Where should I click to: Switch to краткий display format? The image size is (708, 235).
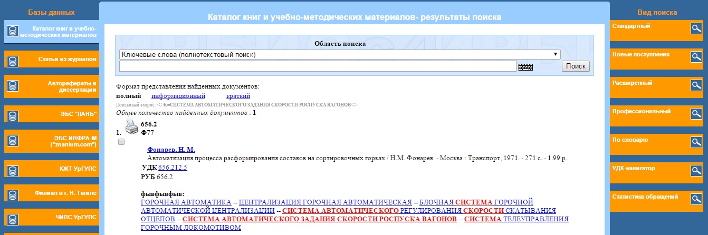point(238,96)
